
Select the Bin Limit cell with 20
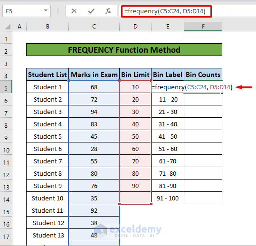[x=135, y=100]
